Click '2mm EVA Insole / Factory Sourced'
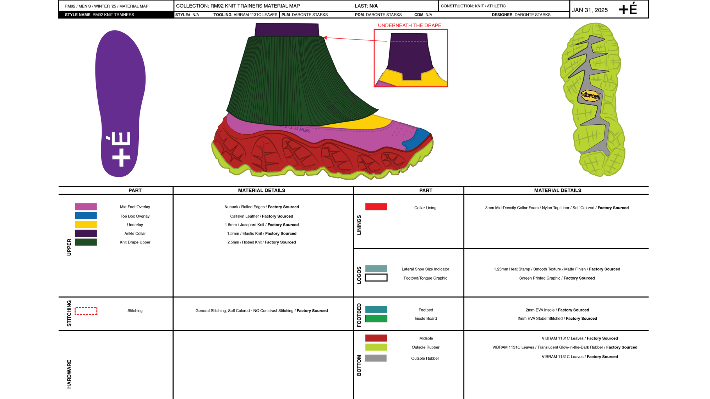The height and width of the screenshot is (399, 710). [557, 310]
